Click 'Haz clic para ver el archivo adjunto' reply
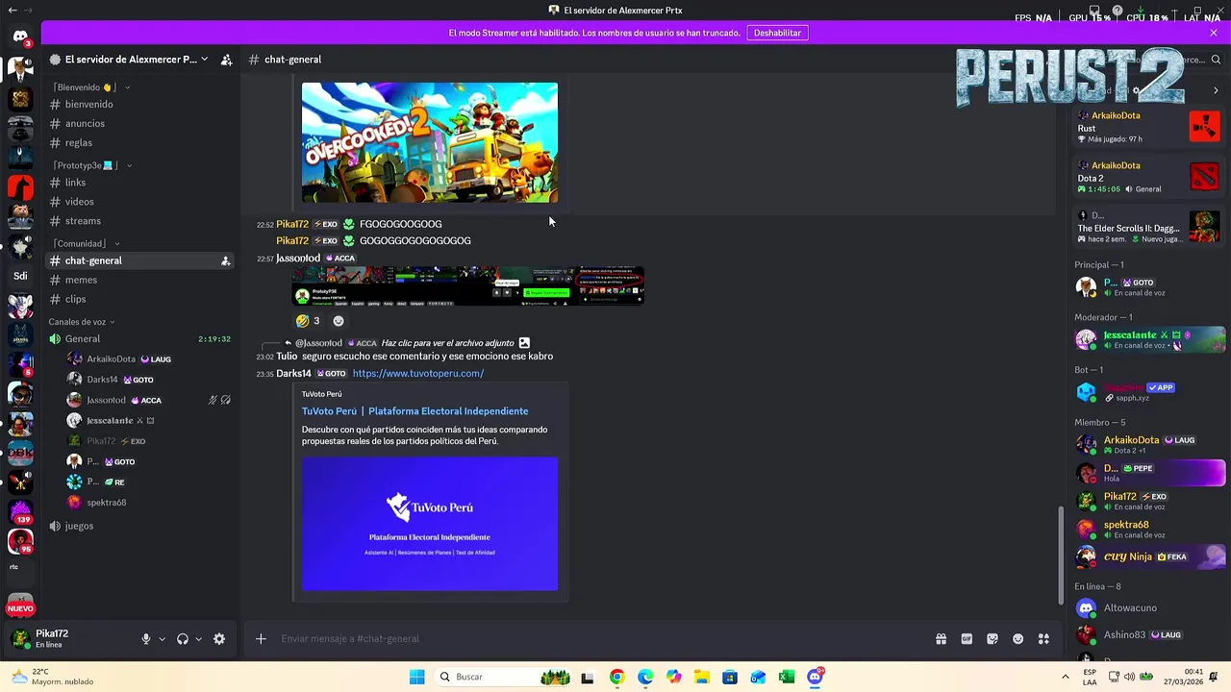Screen dimensions: 1231x692 click(x=449, y=343)
